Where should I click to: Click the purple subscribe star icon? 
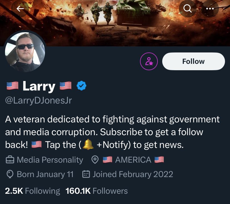149,61
